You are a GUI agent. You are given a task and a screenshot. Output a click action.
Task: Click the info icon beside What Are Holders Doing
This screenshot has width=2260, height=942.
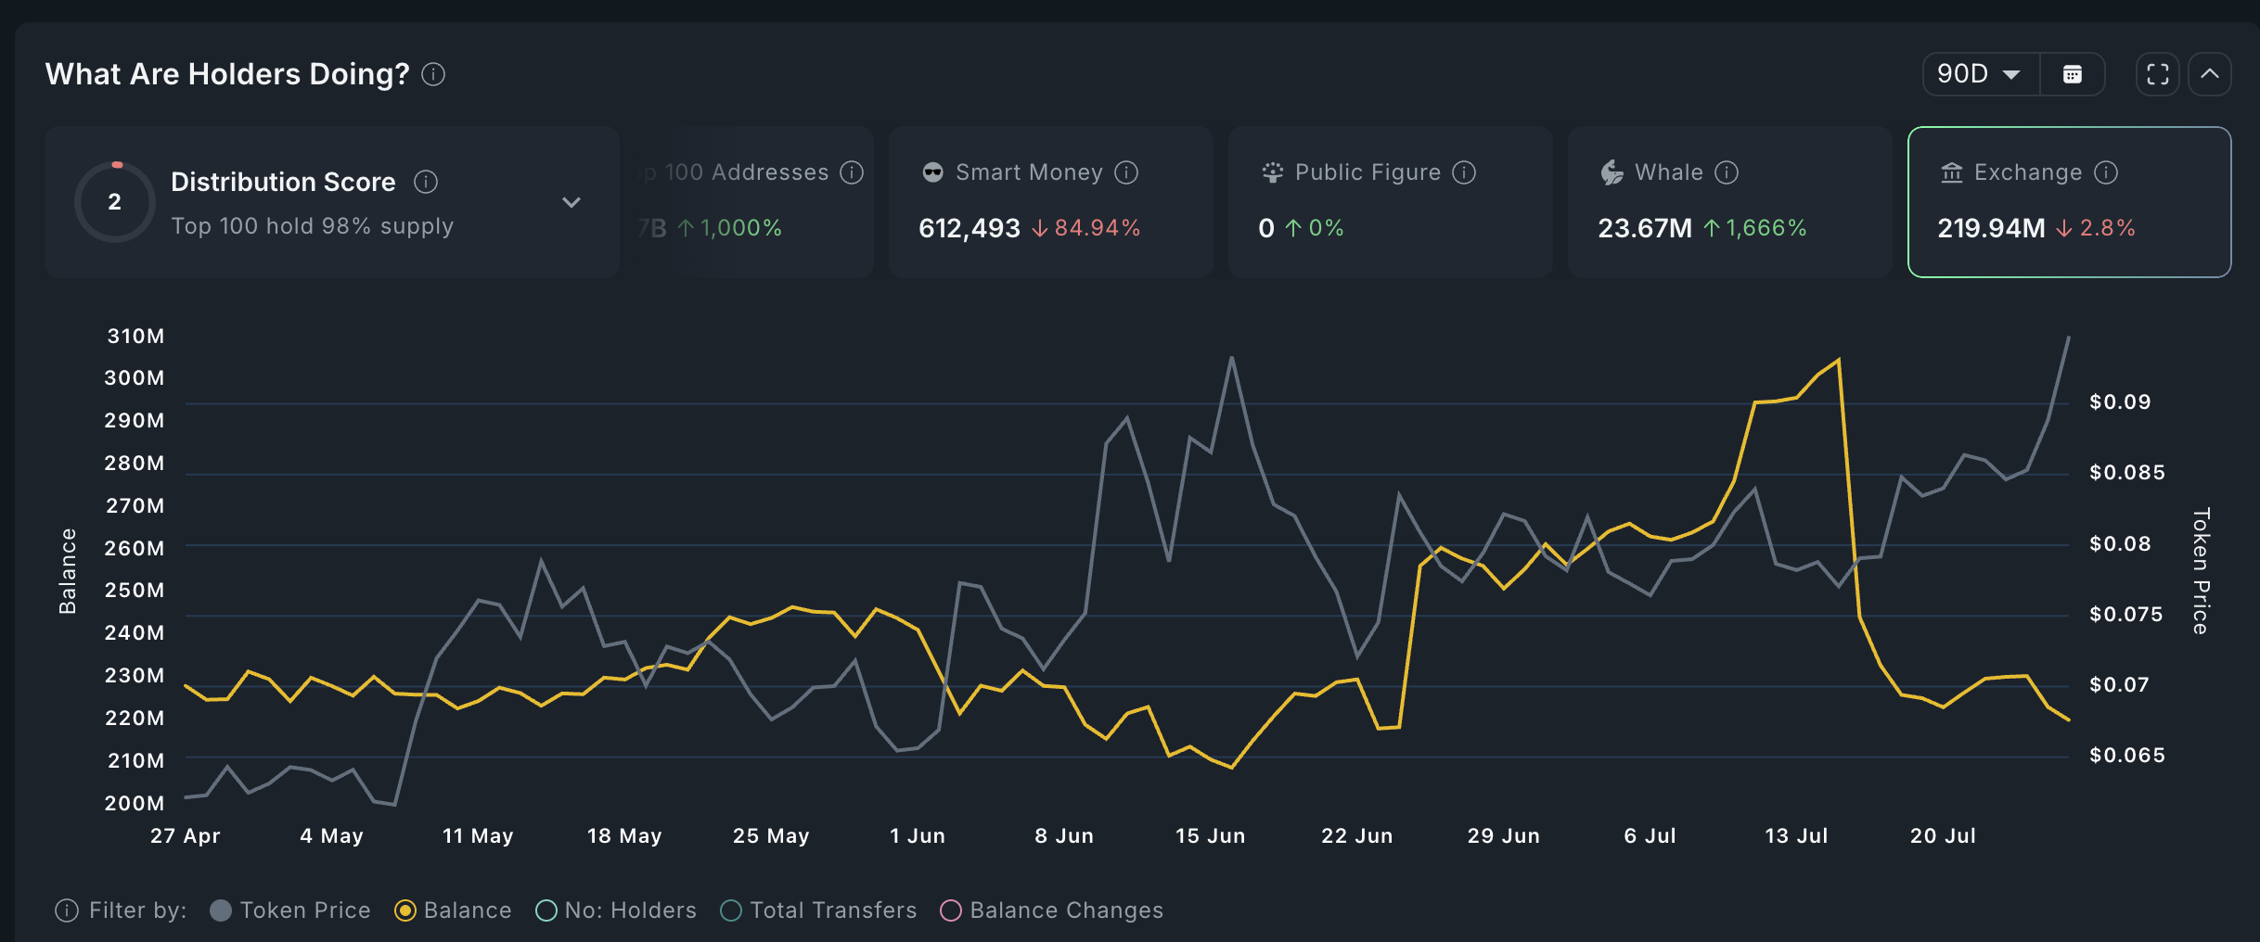433,74
